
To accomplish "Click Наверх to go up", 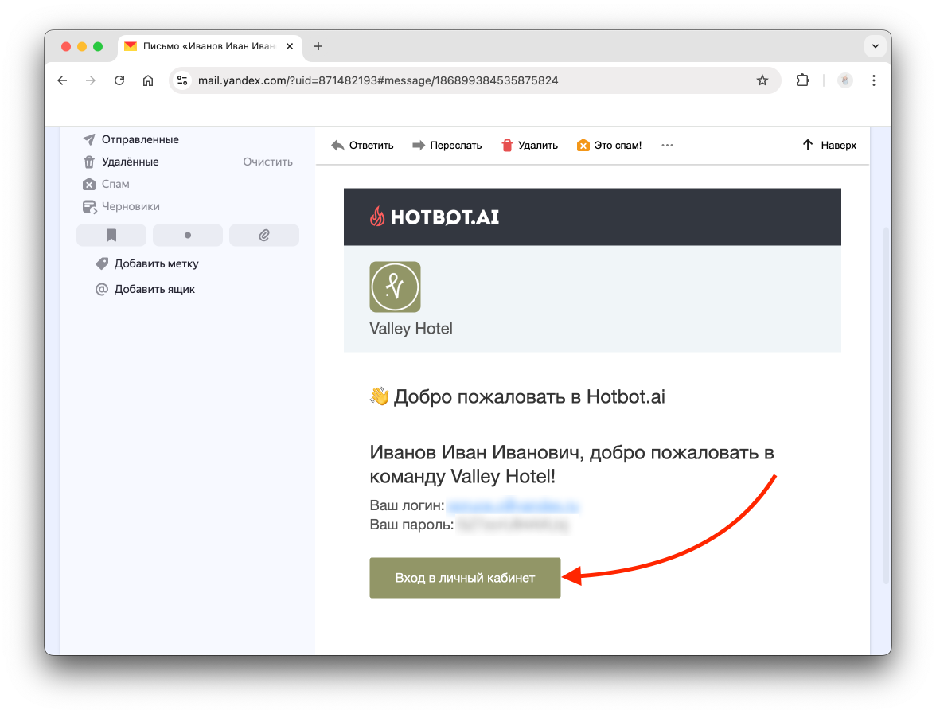I will (829, 145).
